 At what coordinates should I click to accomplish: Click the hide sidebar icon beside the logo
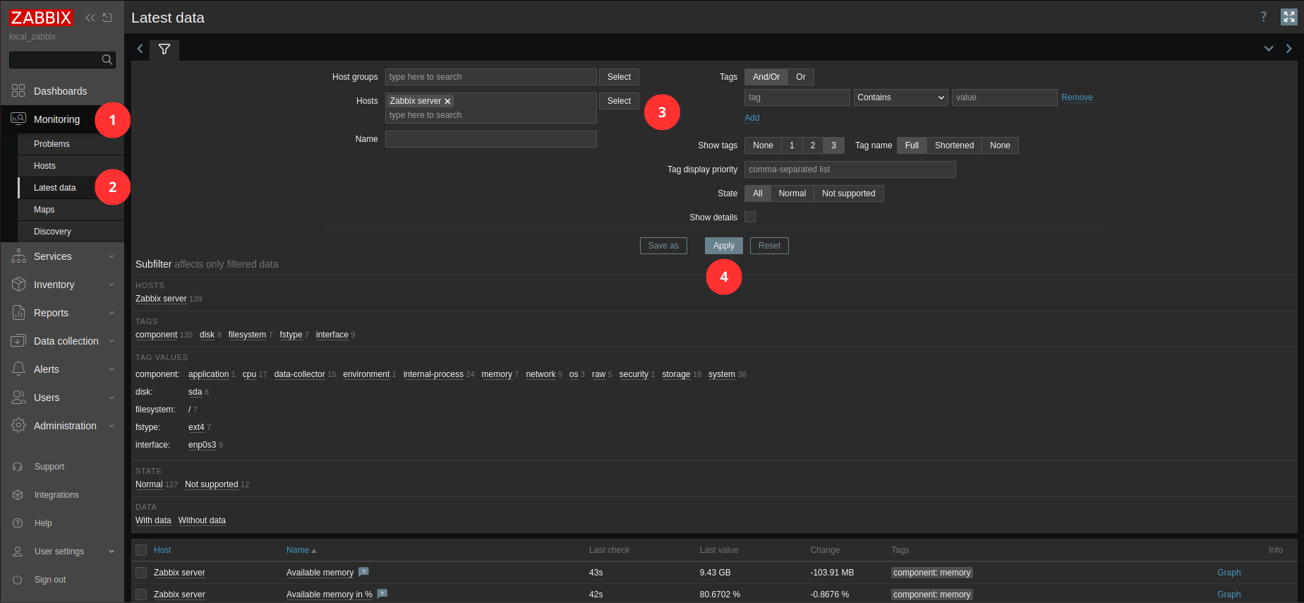[107, 18]
